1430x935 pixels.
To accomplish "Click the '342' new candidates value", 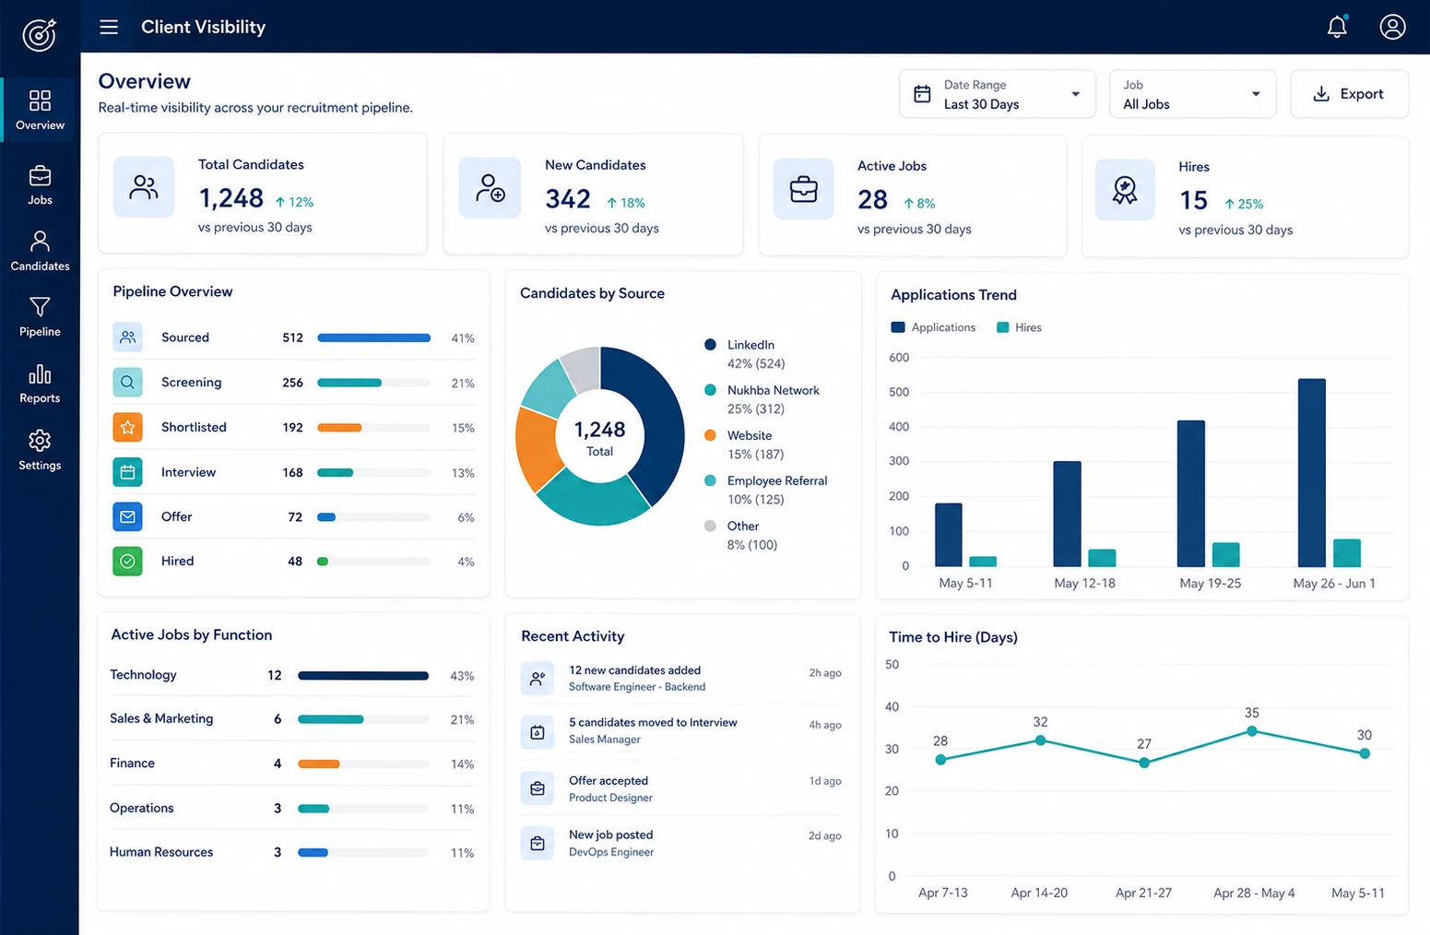I will (568, 199).
